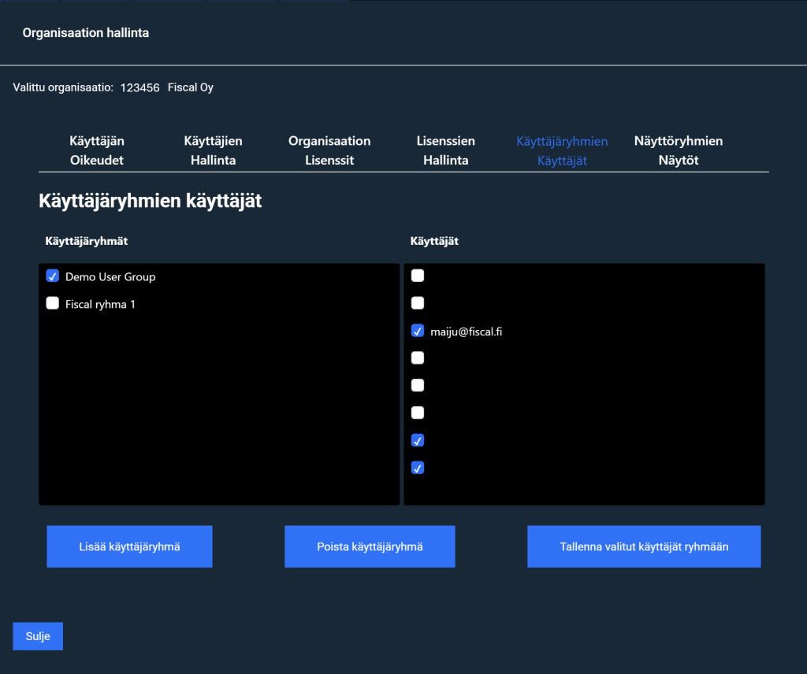Select the Lisenssien Hallinta tab
Image resolution: width=807 pixels, height=674 pixels.
(445, 150)
